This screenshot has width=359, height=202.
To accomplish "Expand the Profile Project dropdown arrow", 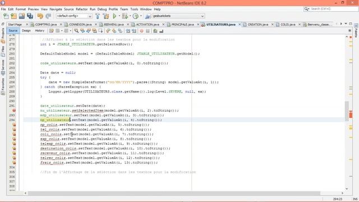I will click(x=141, y=16).
